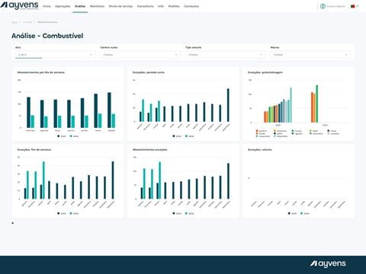Screen dimensions: 366x274
Task: Click the Ayvens logo in the header
Action: 20,5
